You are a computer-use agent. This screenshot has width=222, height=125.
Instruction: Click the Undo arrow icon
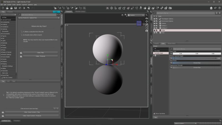coord(28,8)
